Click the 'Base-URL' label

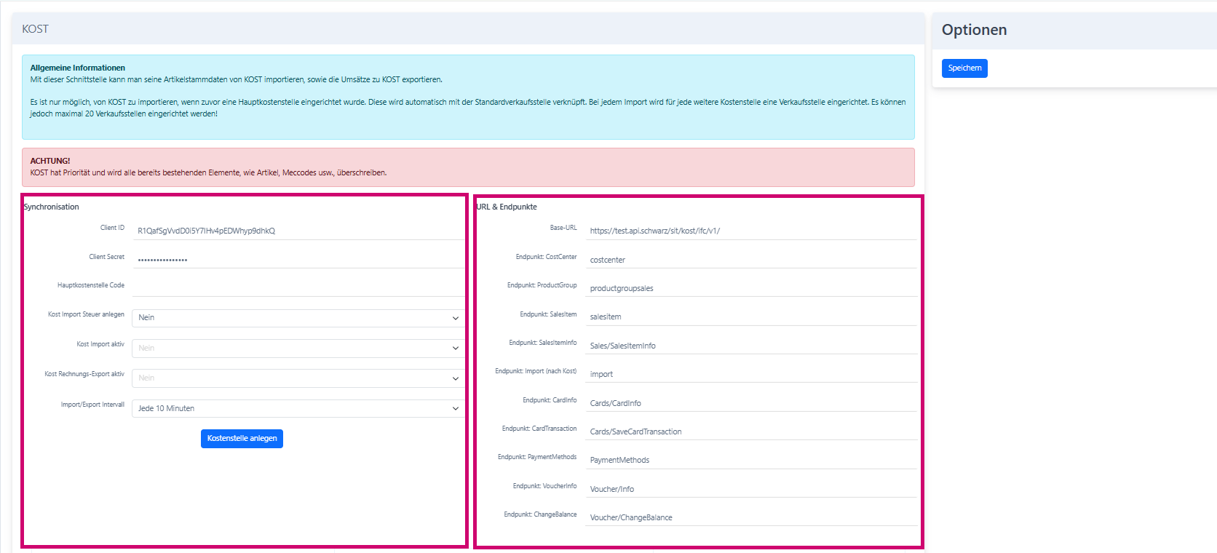pyautogui.click(x=563, y=228)
